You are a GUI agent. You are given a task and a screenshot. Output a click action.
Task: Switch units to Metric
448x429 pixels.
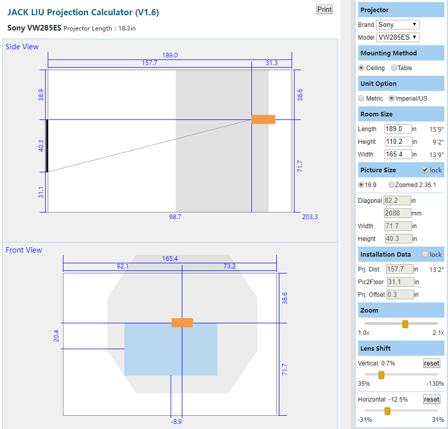tap(361, 98)
